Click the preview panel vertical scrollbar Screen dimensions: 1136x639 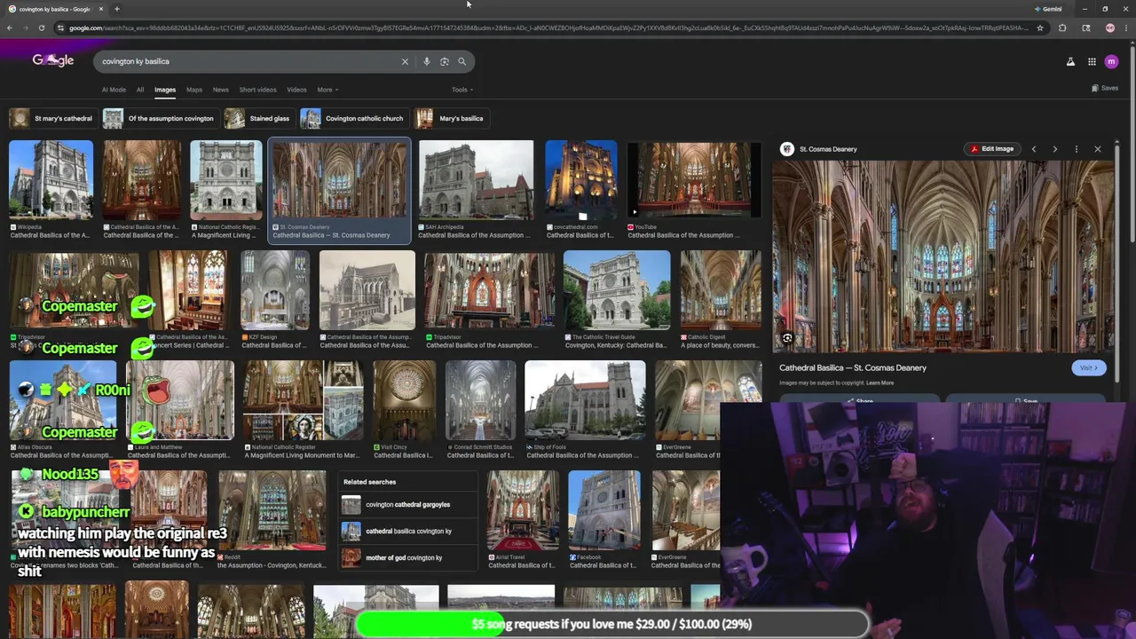coord(1116,266)
